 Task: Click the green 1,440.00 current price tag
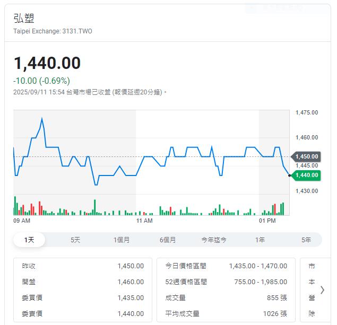pos(306,175)
